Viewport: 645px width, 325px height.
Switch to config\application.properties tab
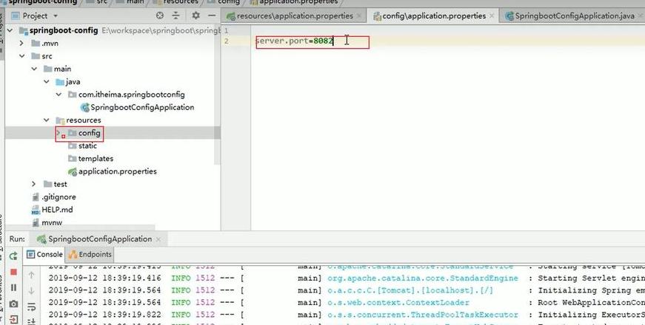tap(434, 16)
